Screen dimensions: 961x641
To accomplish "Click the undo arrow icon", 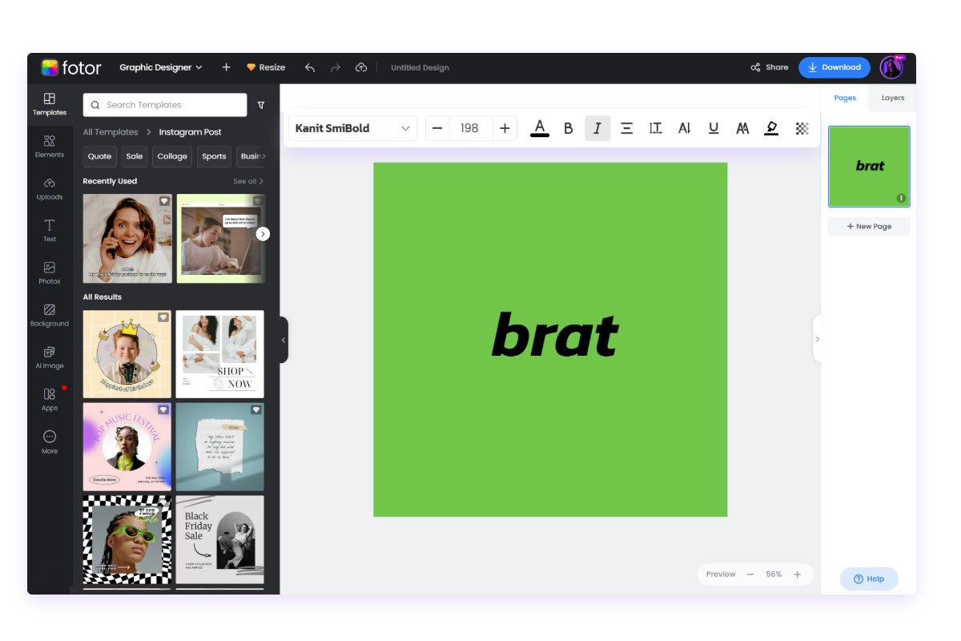I will click(x=310, y=67).
